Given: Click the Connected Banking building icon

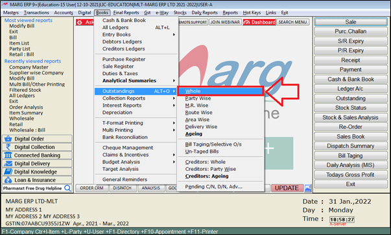Looking at the screenshot, I should [x=8, y=155].
